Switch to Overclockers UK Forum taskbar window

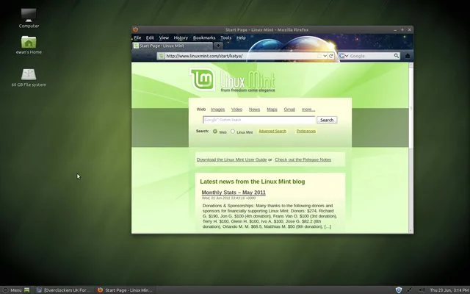pyautogui.click(x=64, y=290)
